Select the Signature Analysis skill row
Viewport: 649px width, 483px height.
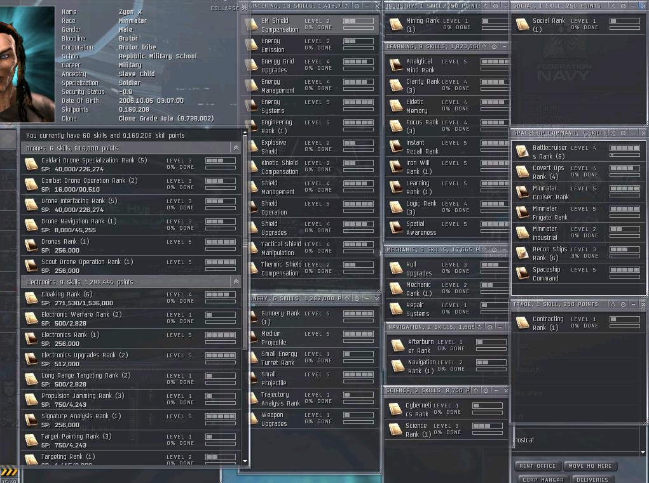click(131, 420)
